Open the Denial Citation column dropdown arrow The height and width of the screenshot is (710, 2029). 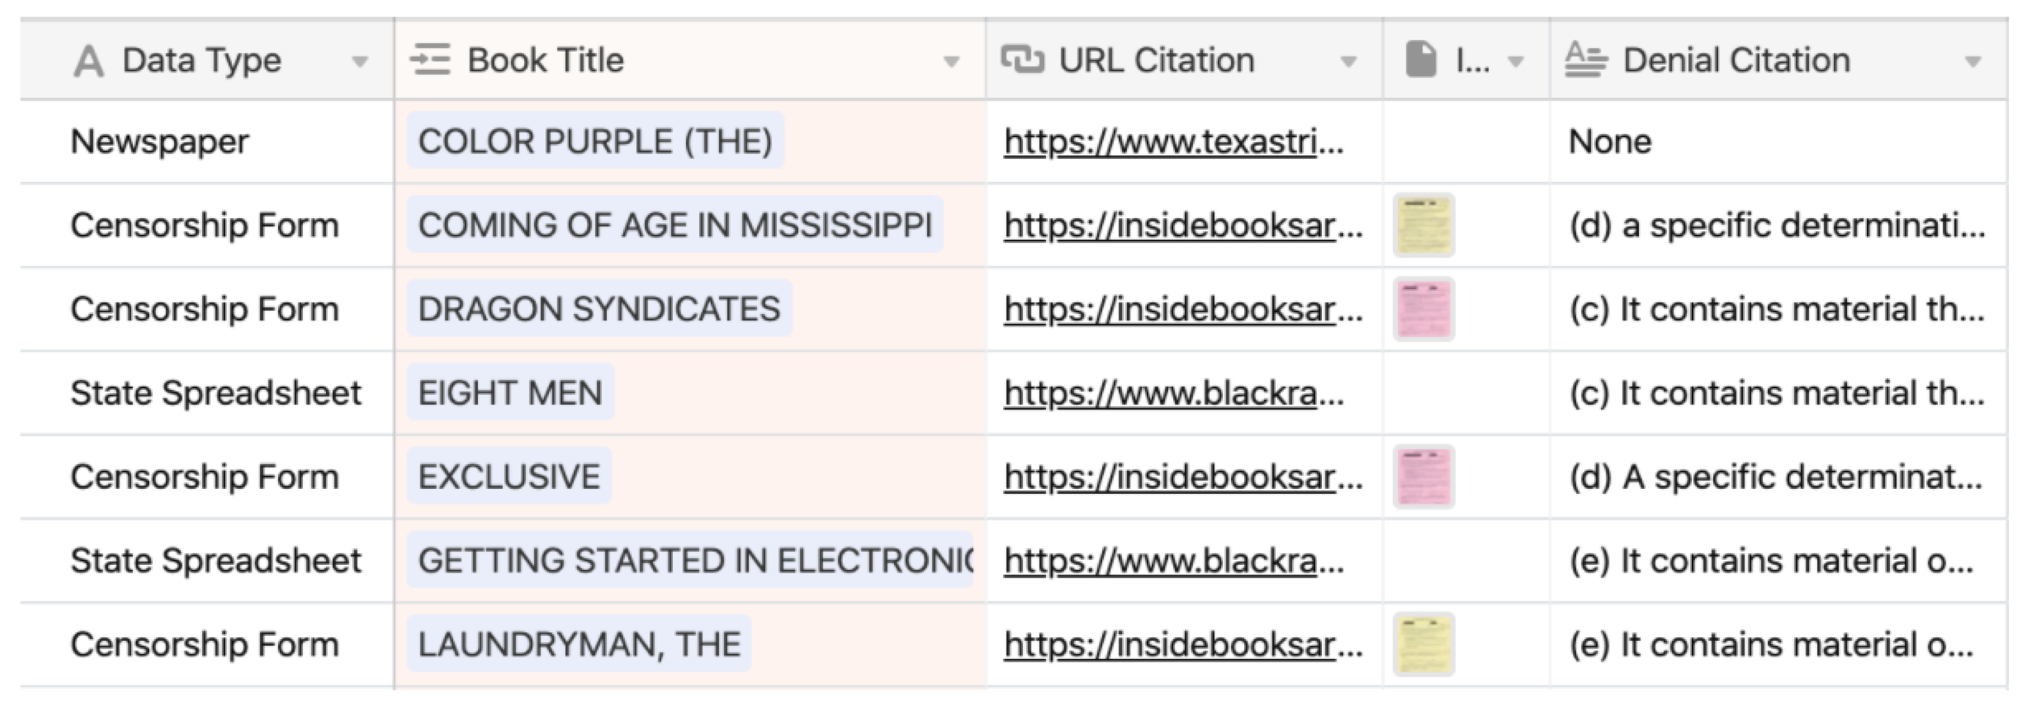1972,62
